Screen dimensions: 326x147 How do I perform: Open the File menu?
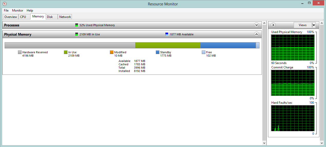pos(6,10)
